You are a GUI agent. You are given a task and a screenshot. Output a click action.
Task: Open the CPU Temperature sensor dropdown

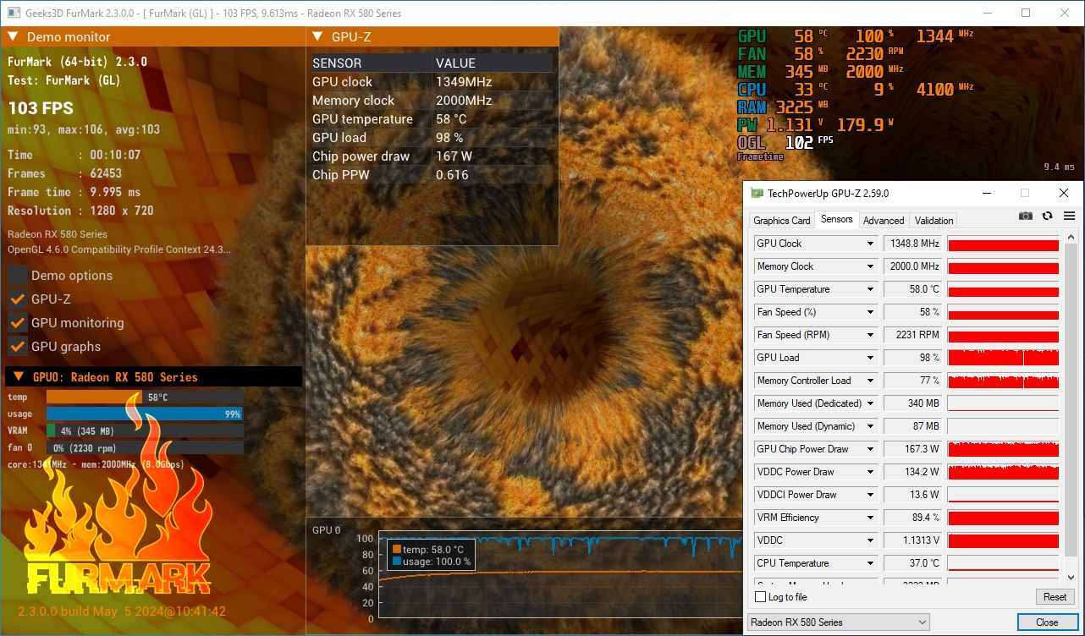pos(870,563)
